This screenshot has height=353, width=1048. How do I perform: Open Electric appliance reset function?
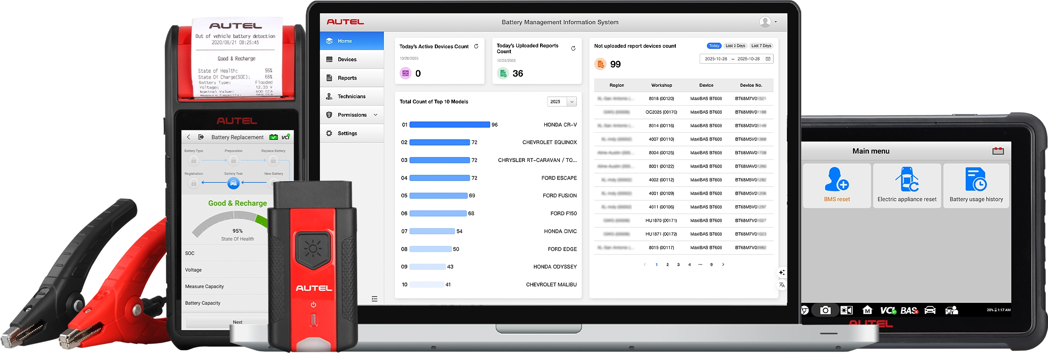906,185
